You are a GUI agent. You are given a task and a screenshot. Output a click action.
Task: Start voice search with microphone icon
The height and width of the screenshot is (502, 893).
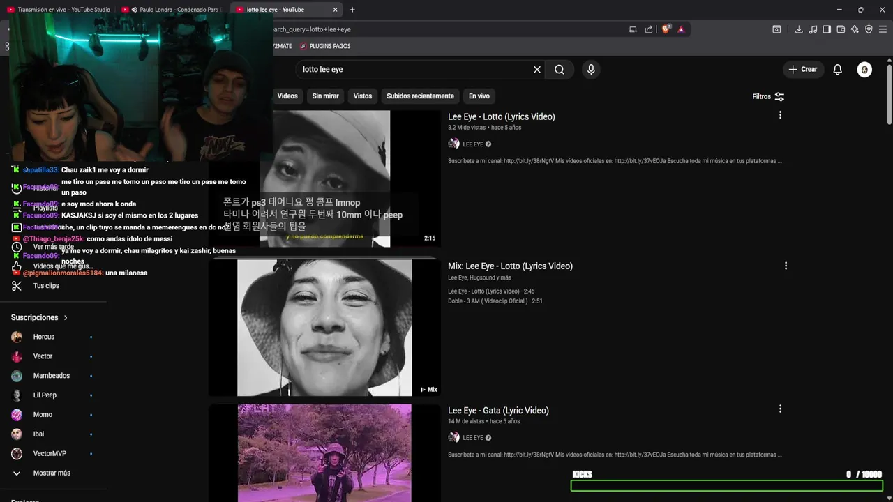[591, 69]
